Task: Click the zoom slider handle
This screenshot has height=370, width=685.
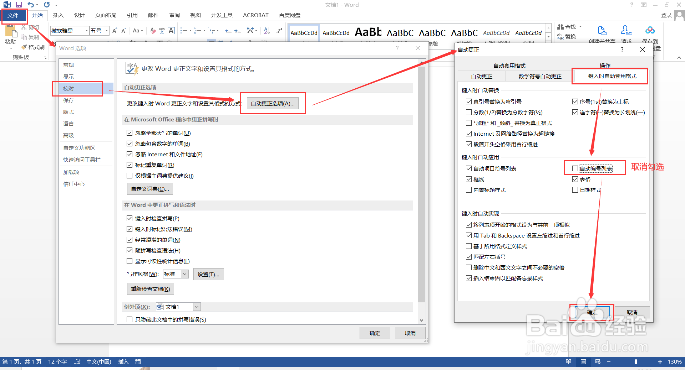Action: point(636,361)
